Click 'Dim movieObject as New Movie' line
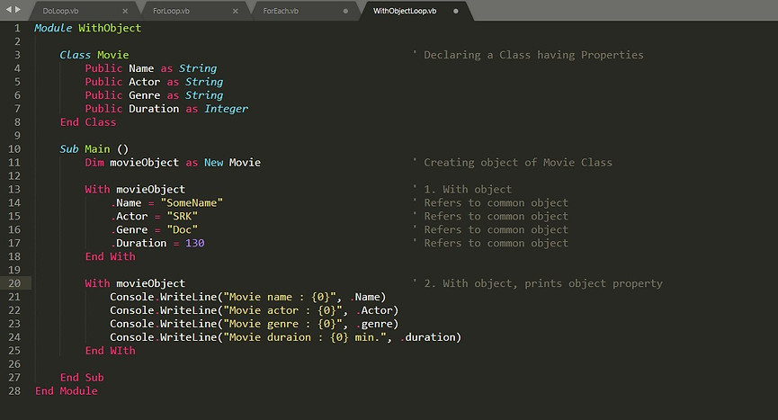 (x=173, y=163)
